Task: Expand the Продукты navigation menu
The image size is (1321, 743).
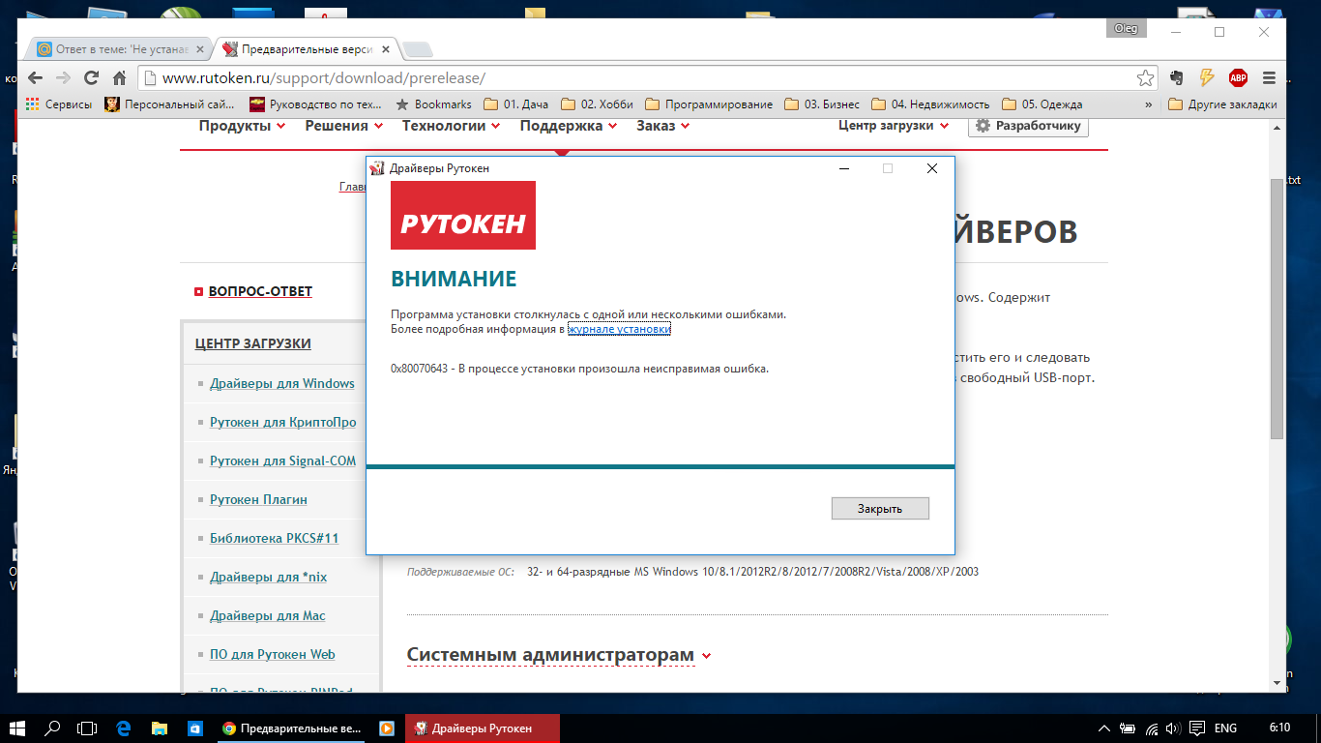Action: click(242, 126)
